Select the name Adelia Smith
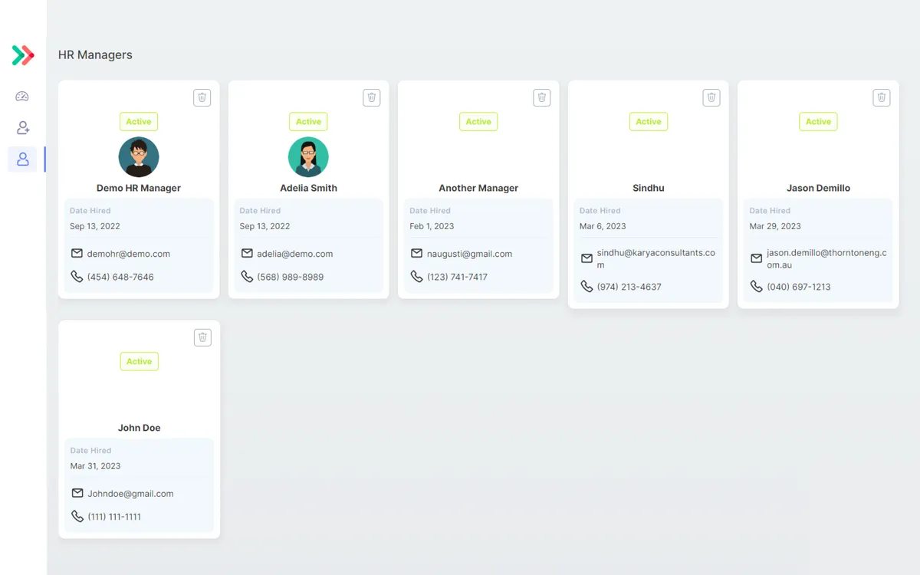The width and height of the screenshot is (920, 575). 308,188
